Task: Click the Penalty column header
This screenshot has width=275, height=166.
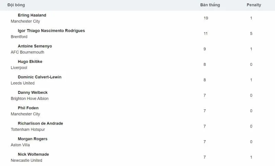Action: (x=254, y=5)
